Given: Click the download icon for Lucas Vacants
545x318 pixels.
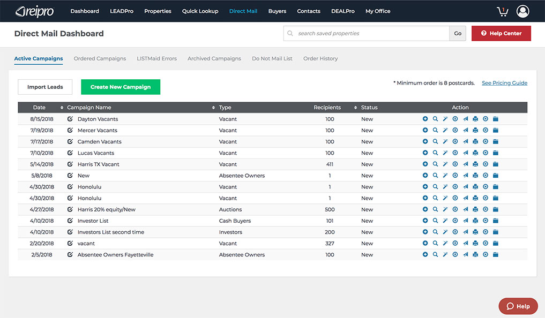Looking at the screenshot, I should click(x=455, y=153).
